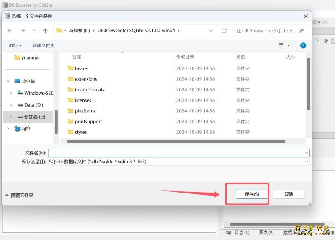Go up one folder level arrow

45,31
